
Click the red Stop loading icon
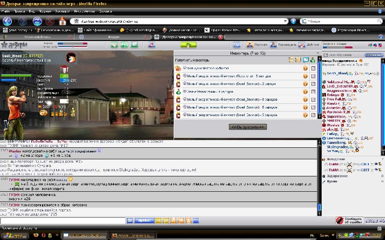coord(50,21)
